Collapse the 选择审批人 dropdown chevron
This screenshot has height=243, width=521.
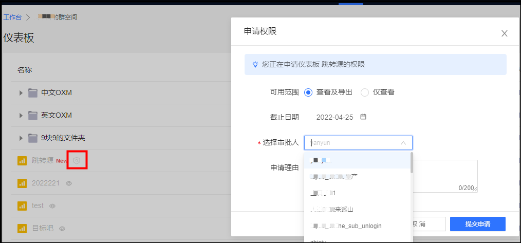pyautogui.click(x=403, y=143)
